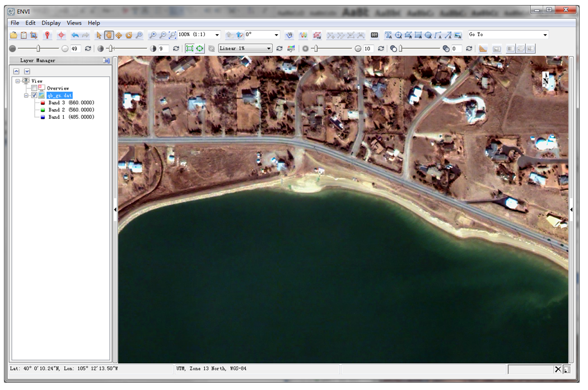The image size is (588, 390).
Task: Open the Data Manager clipboard icon
Action: [x=24, y=35]
